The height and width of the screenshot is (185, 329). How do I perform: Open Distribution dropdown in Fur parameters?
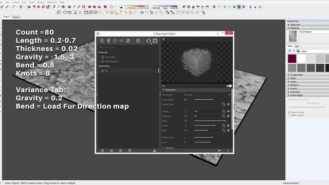[x=207, y=95]
